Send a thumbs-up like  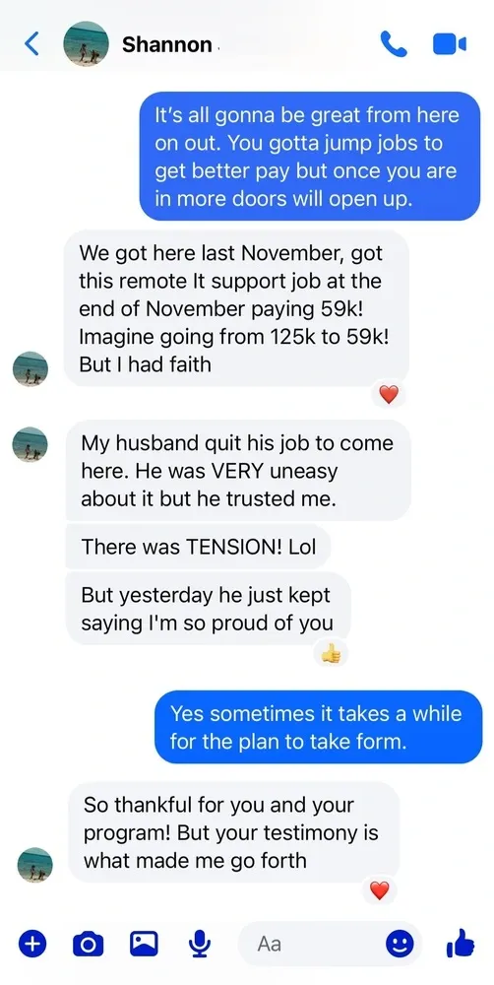(x=461, y=943)
